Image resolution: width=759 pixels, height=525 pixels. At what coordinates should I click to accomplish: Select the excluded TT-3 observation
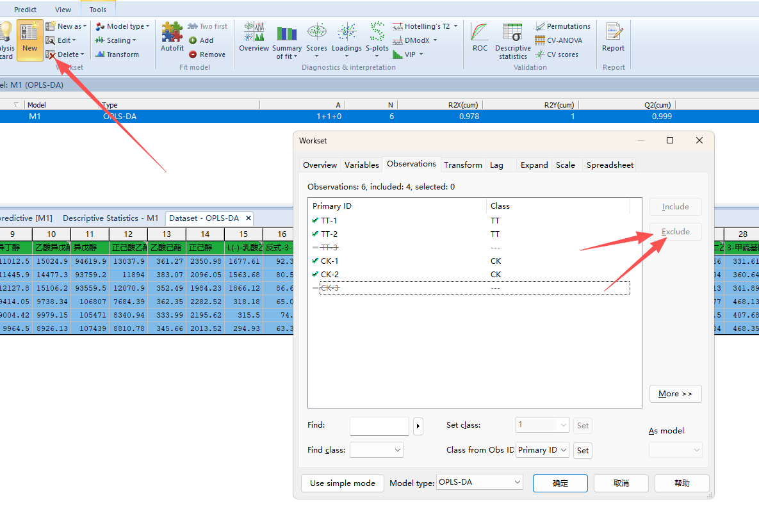point(329,247)
